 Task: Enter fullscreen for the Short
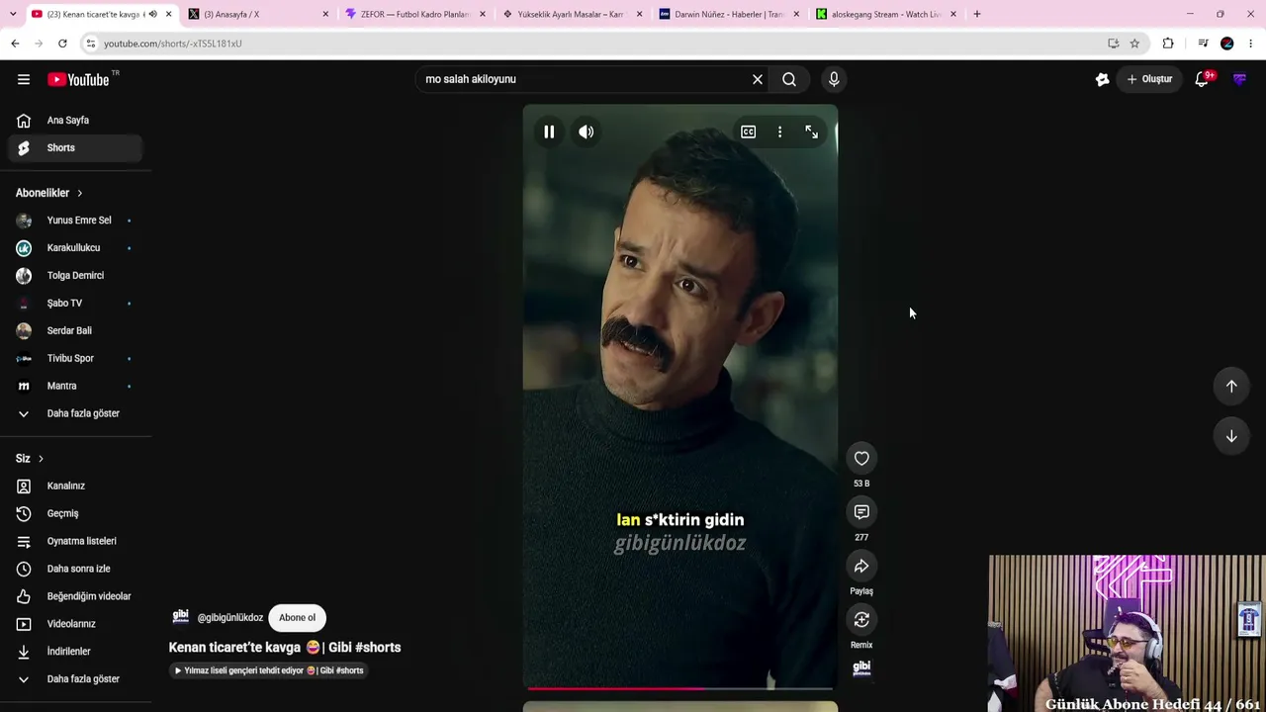pyautogui.click(x=811, y=132)
